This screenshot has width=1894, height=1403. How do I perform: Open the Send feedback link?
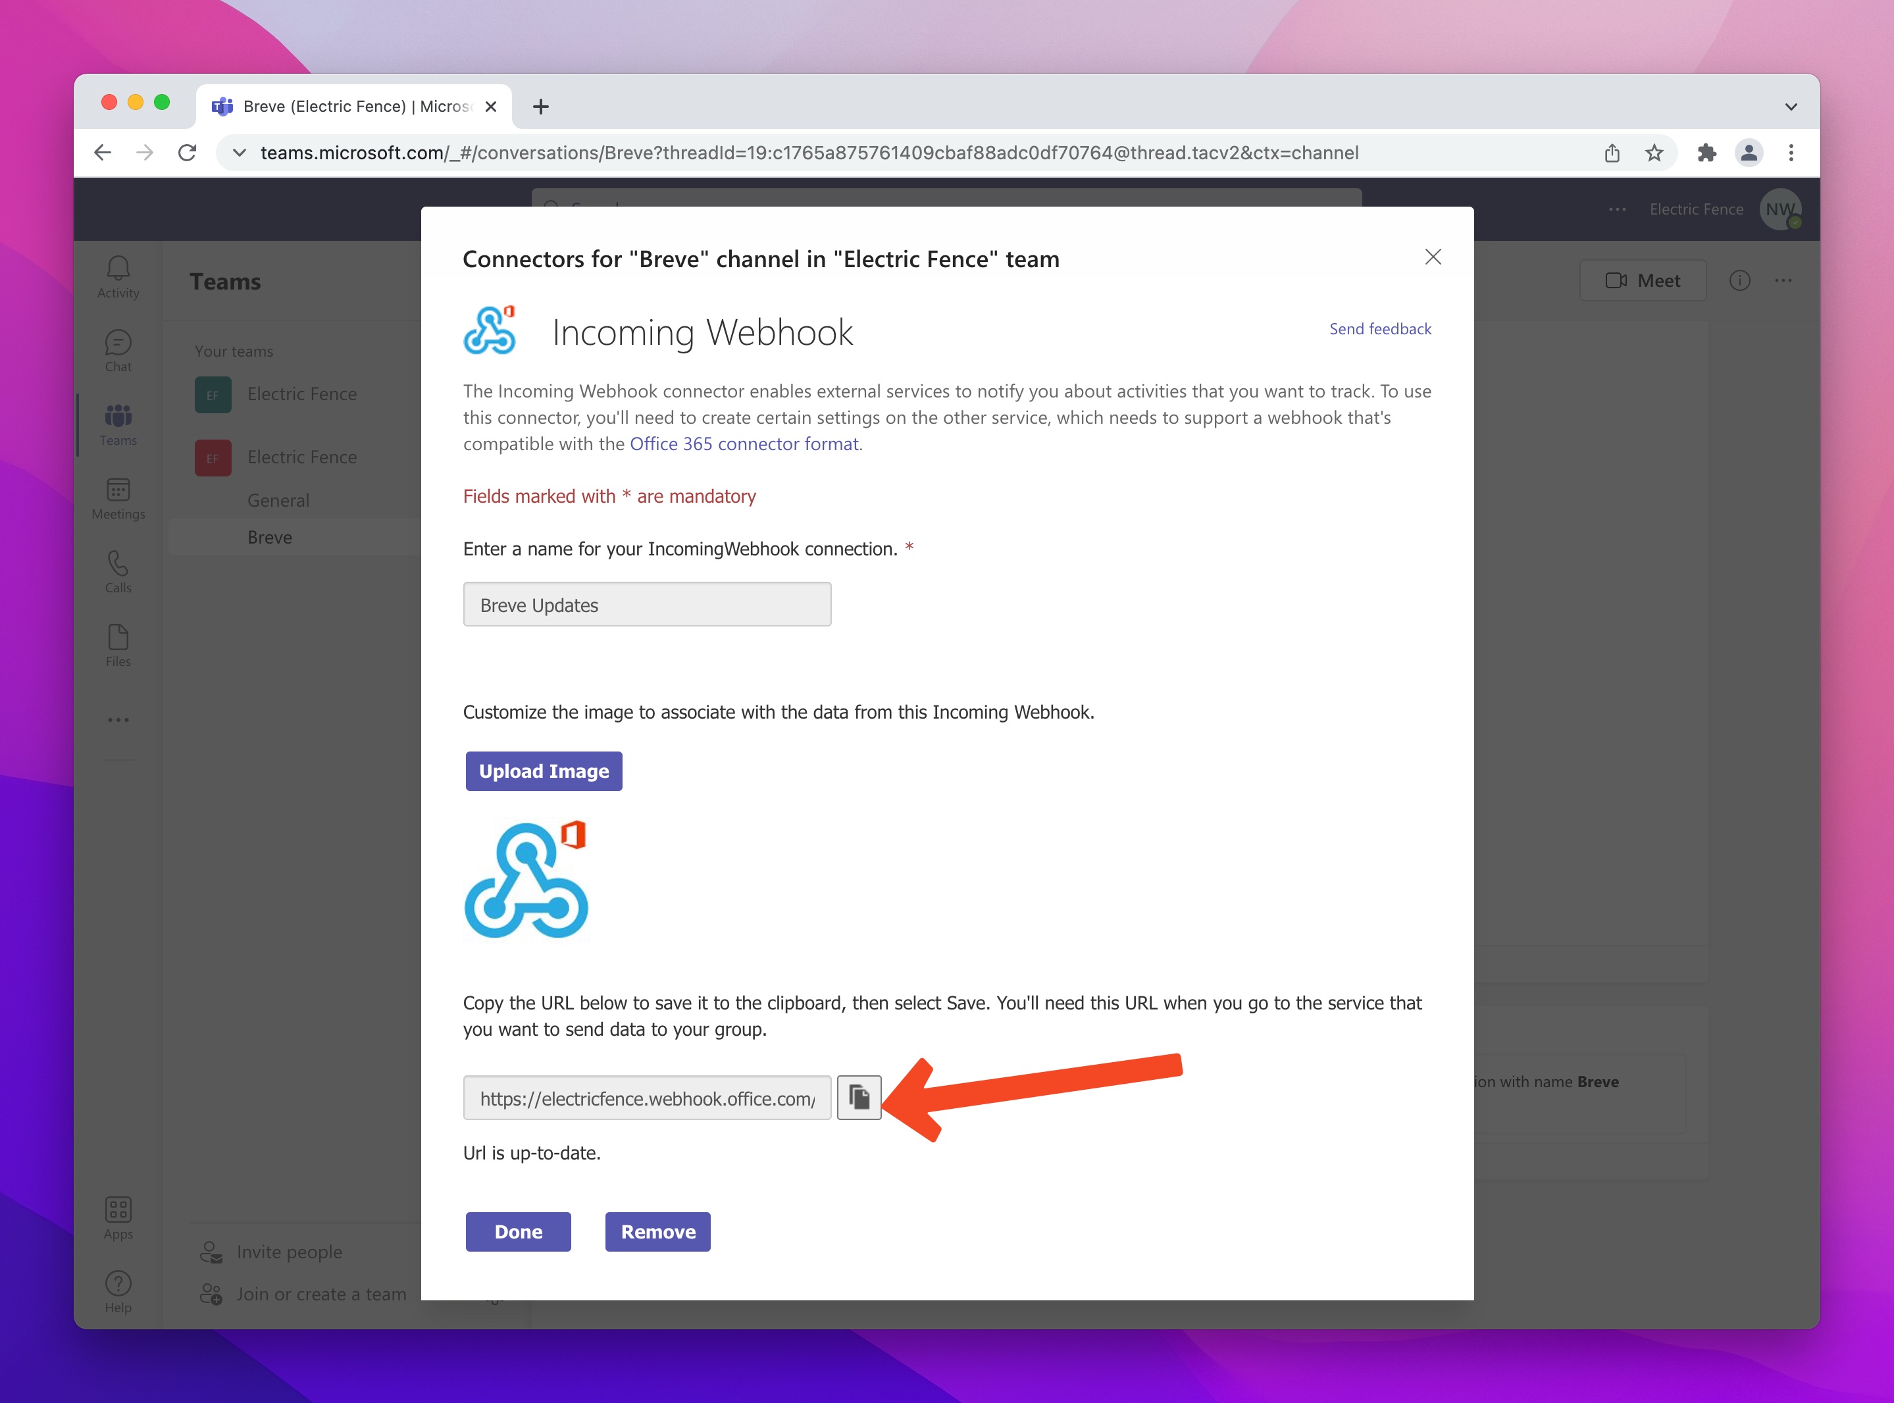(x=1380, y=328)
